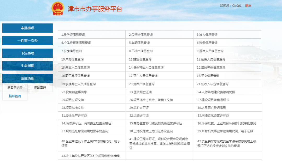Viewport: 282px width, 164px height.
Task: Select 42.资金安排意见 entry
Action: (x=227, y=143)
